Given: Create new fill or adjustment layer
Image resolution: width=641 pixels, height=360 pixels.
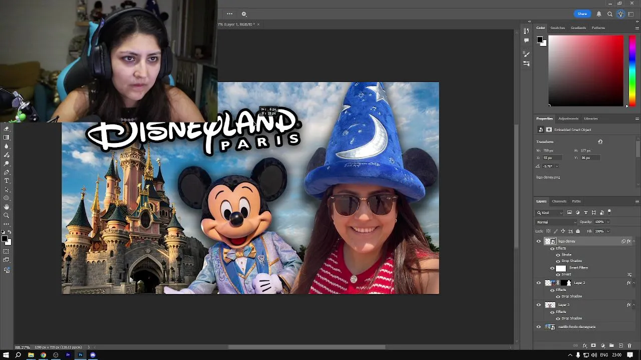Looking at the screenshot, I should click(x=602, y=345).
